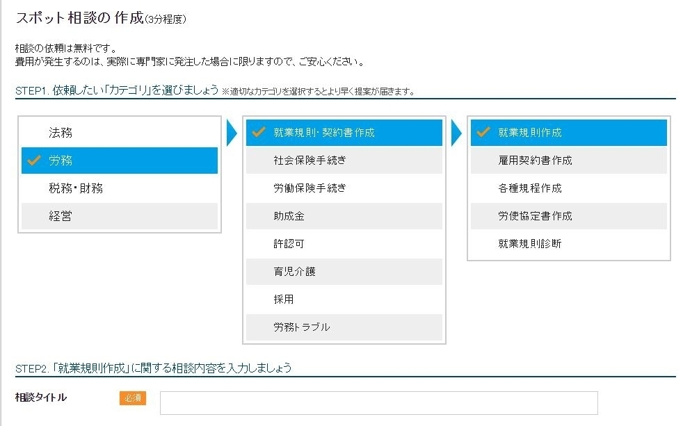Select the 法務 category
Image resolution: width=683 pixels, height=426 pixels.
[x=120, y=133]
